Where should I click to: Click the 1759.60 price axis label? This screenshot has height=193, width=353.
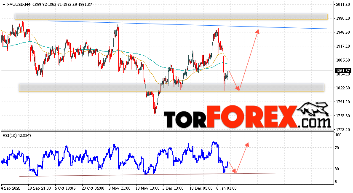point(343,116)
